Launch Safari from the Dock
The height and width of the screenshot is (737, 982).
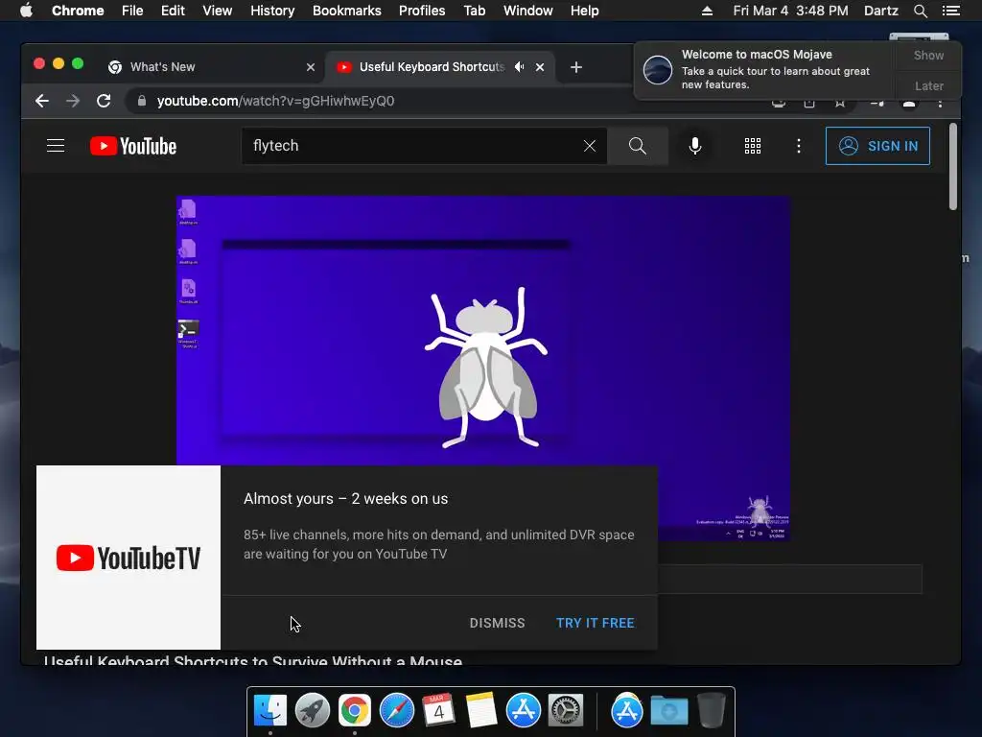[x=396, y=710]
